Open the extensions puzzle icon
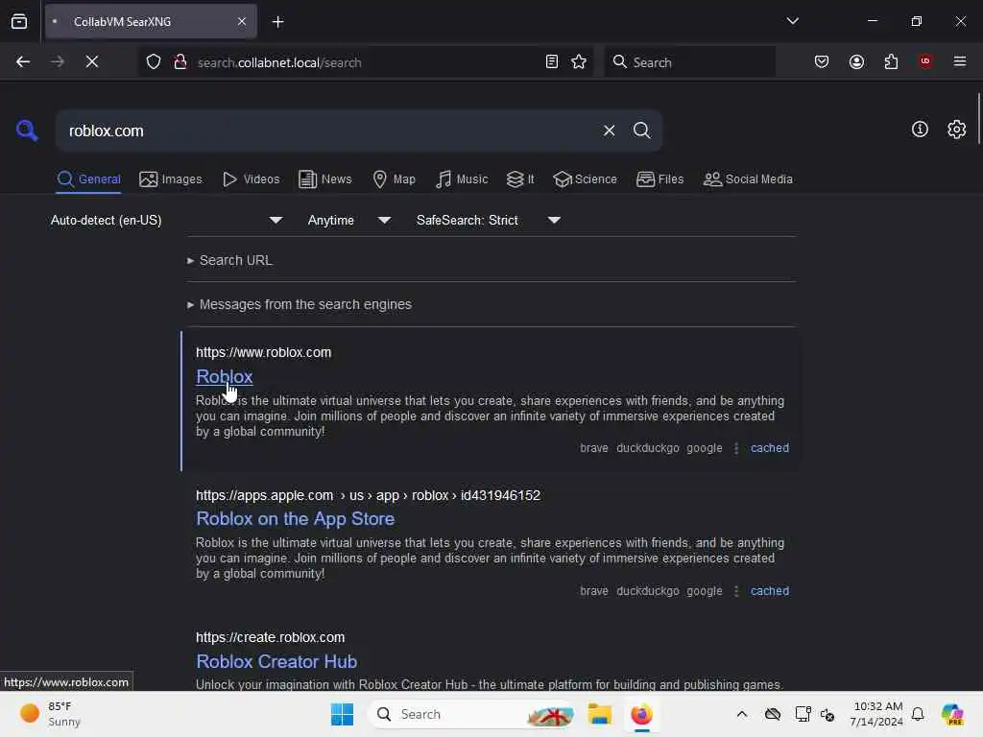The width and height of the screenshot is (983, 737). [x=891, y=61]
